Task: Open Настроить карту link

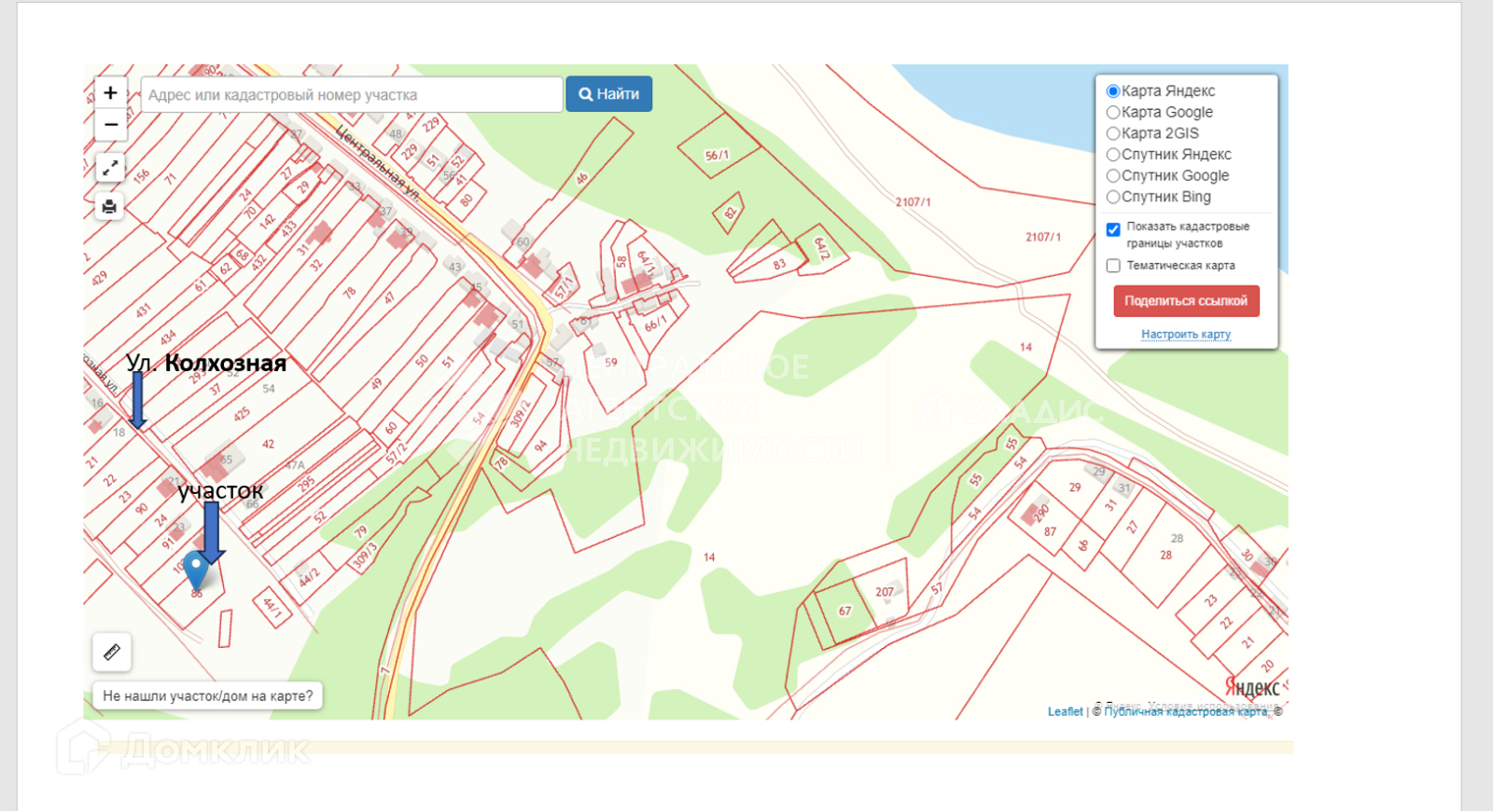Action: point(1186,334)
